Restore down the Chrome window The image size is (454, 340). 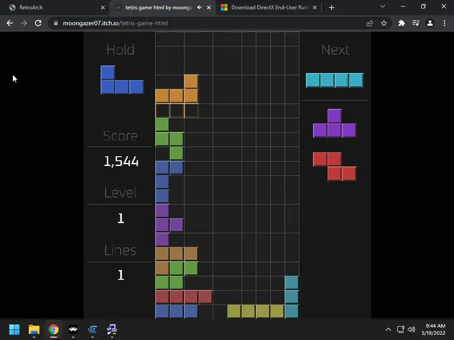(x=423, y=6)
